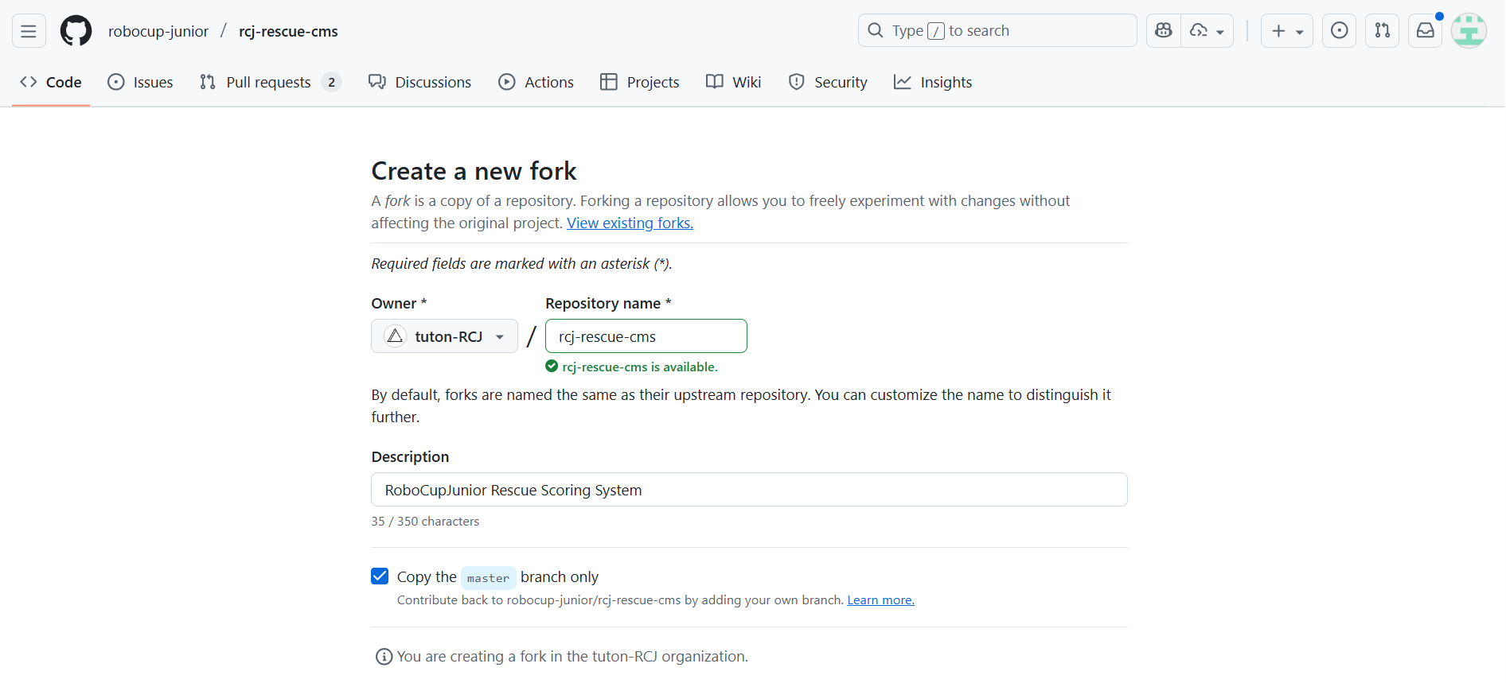Open the rcj-rescue-cms repository link
Screen dimensions: 1506x683
tap(288, 31)
